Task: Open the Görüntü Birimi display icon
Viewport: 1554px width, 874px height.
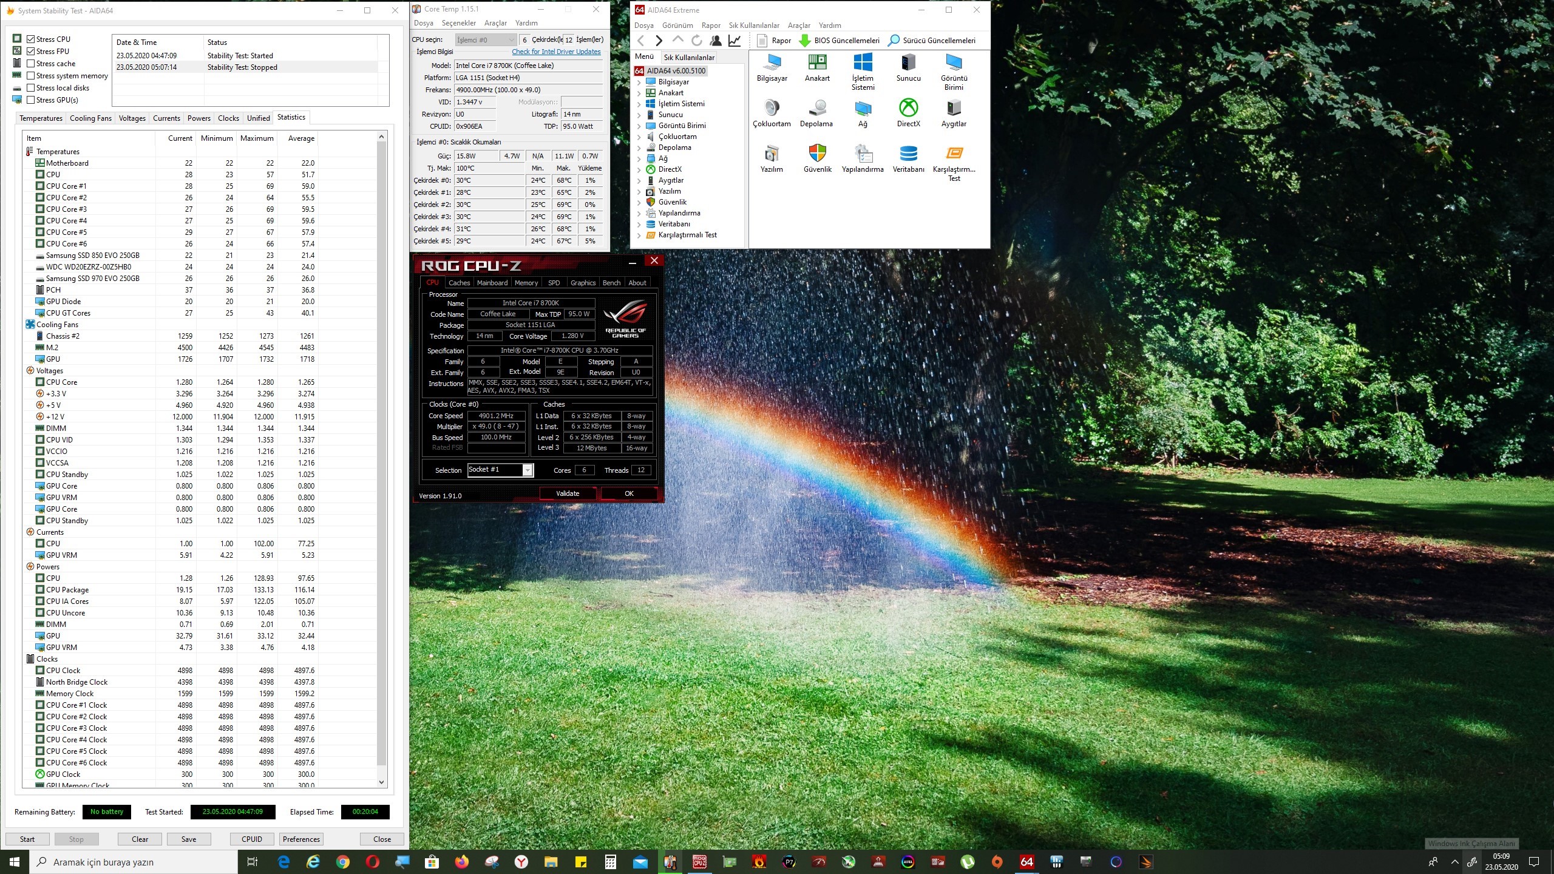Action: (x=954, y=72)
